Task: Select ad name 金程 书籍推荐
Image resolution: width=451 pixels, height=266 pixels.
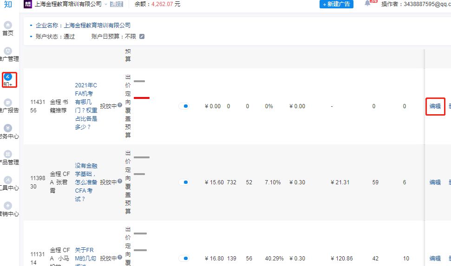Action: tap(59, 106)
